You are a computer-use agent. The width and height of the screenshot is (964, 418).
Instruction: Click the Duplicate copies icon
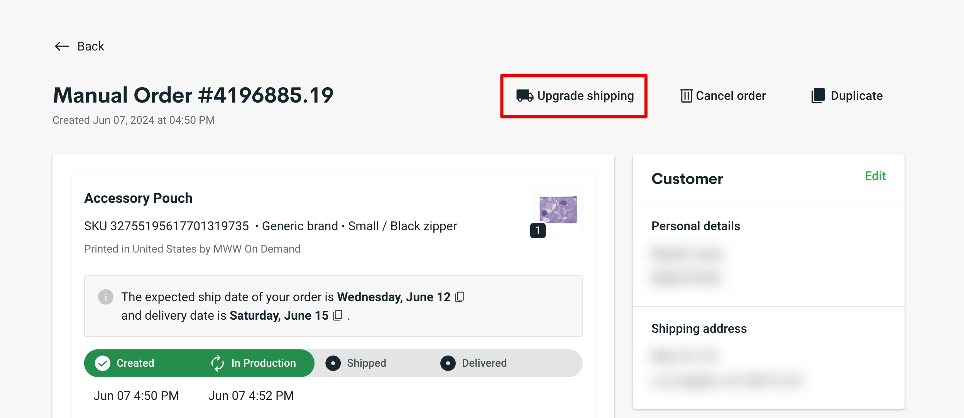[818, 96]
